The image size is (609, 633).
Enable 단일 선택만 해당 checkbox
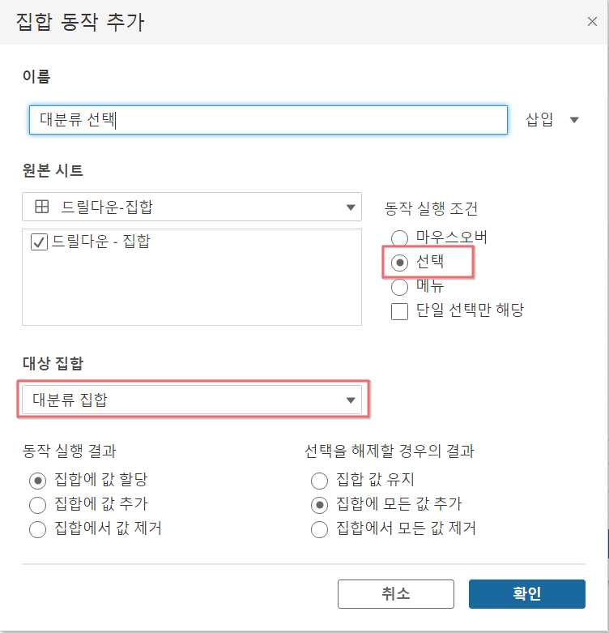click(x=399, y=311)
